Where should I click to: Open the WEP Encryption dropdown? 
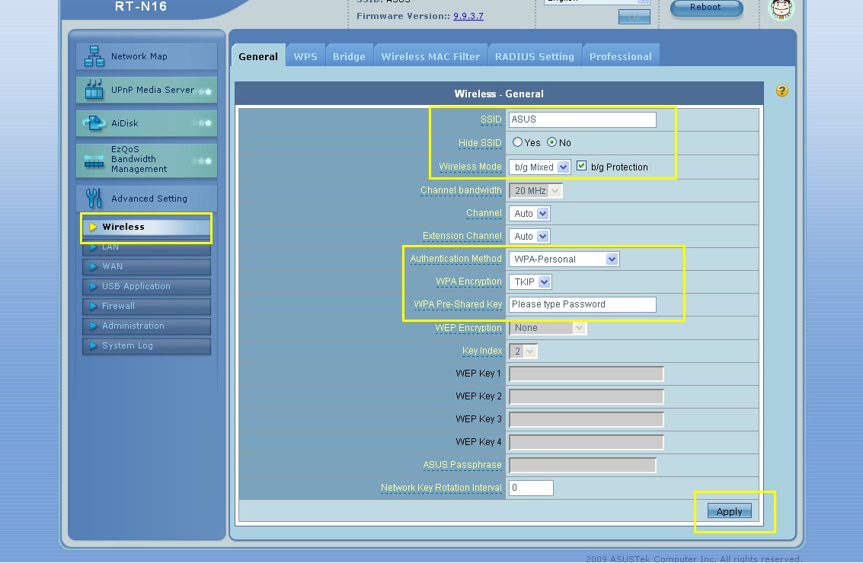point(547,328)
